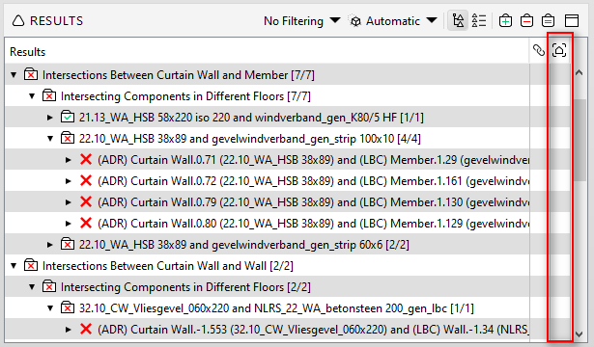Select Intersections Between Curtain Wall and Wall [2/2]
This screenshot has height=347, width=594.
click(x=168, y=266)
